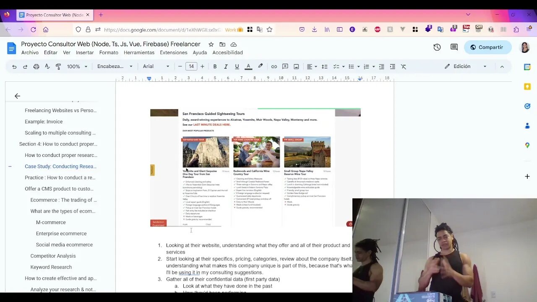Image resolution: width=537 pixels, height=302 pixels.
Task: Open the Accesibilidad menu
Action: pyautogui.click(x=227, y=53)
